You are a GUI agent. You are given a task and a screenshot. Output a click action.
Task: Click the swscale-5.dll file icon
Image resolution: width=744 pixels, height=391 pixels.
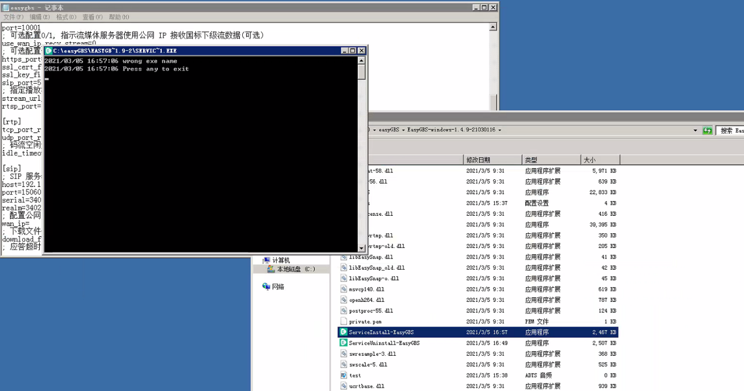tap(344, 365)
